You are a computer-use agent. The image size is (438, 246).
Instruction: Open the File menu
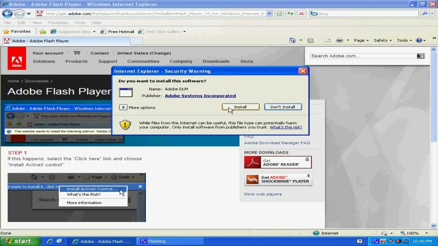coord(7,23)
